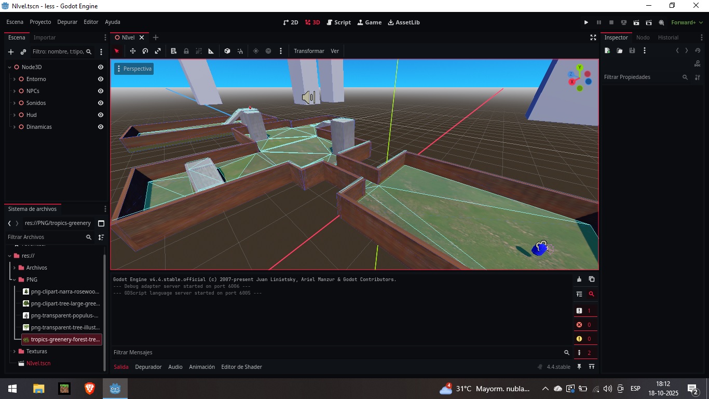Switch to the Historial tab
Screen dimensions: 709x399
[x=668, y=37]
